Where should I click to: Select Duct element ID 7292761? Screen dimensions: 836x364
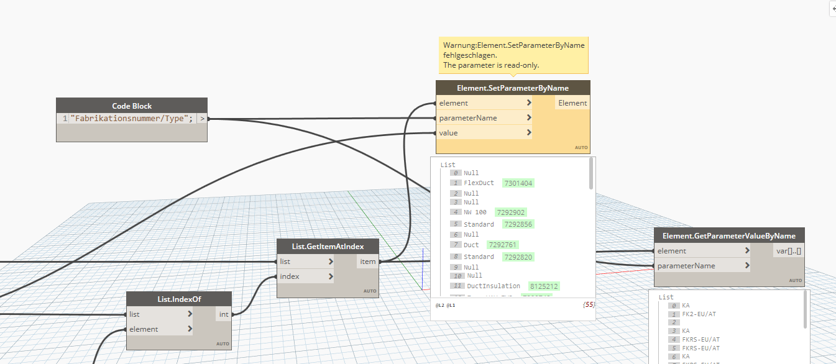click(x=502, y=245)
